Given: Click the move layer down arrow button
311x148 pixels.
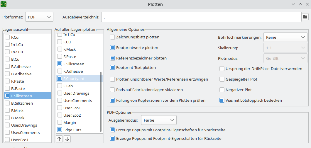Looking at the screenshot, I should pyautogui.click(x=67, y=139).
